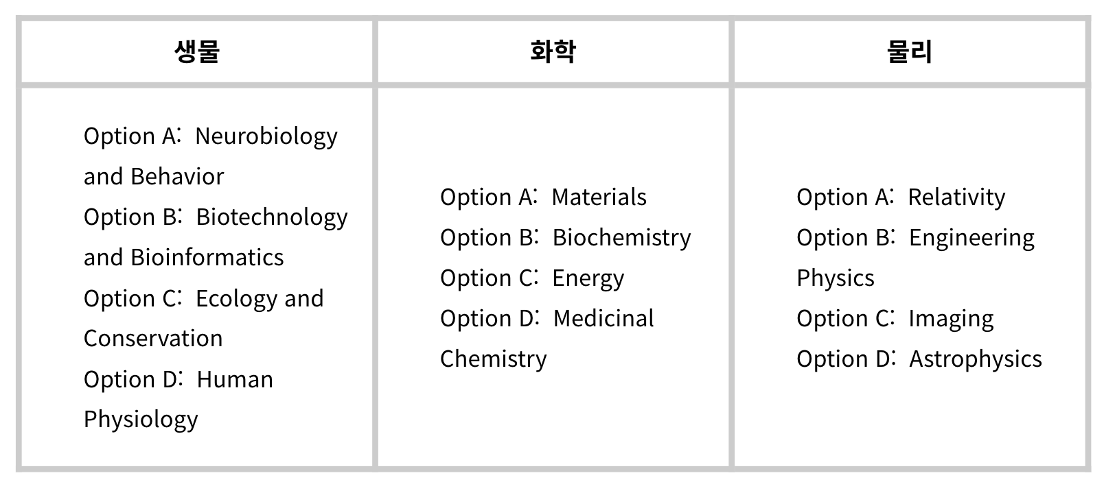Click Option B: Engineering text
This screenshot has height=495, width=1104.
pos(915,238)
